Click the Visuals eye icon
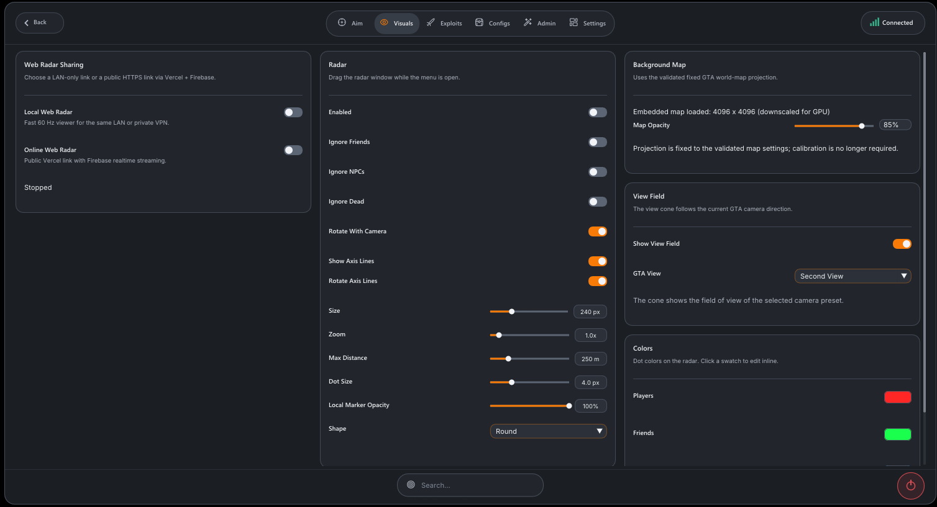This screenshot has height=507, width=937. point(384,22)
